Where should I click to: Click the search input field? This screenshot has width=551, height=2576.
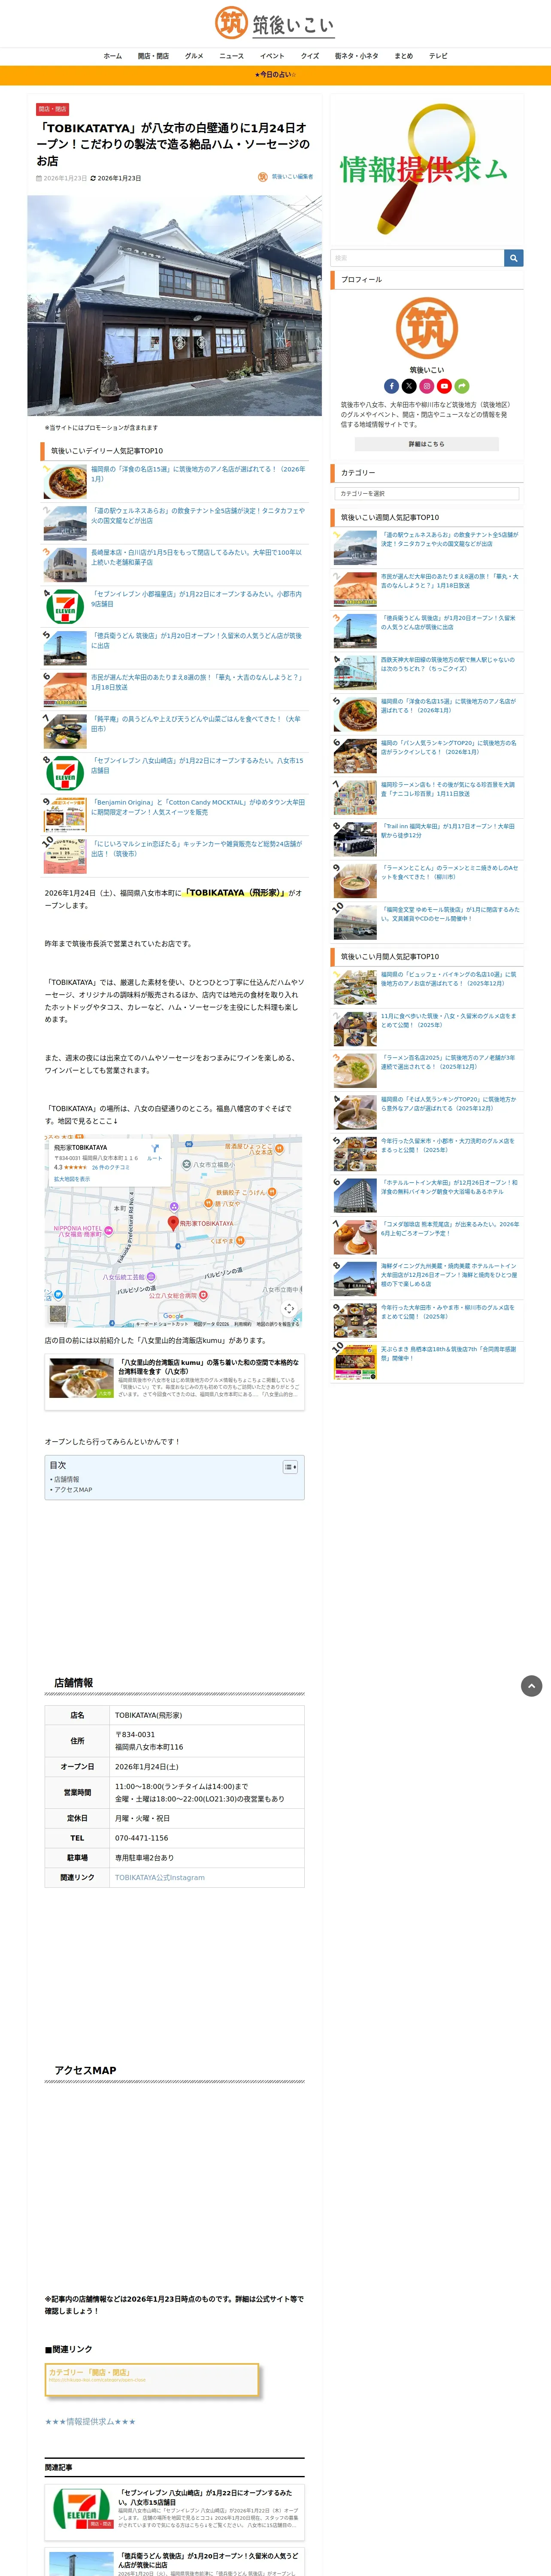417,258
